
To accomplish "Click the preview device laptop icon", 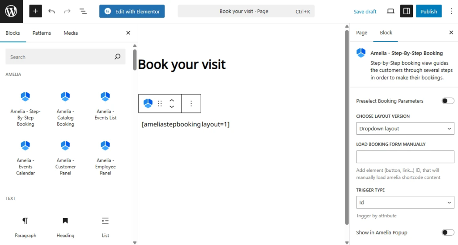I will click(390, 11).
